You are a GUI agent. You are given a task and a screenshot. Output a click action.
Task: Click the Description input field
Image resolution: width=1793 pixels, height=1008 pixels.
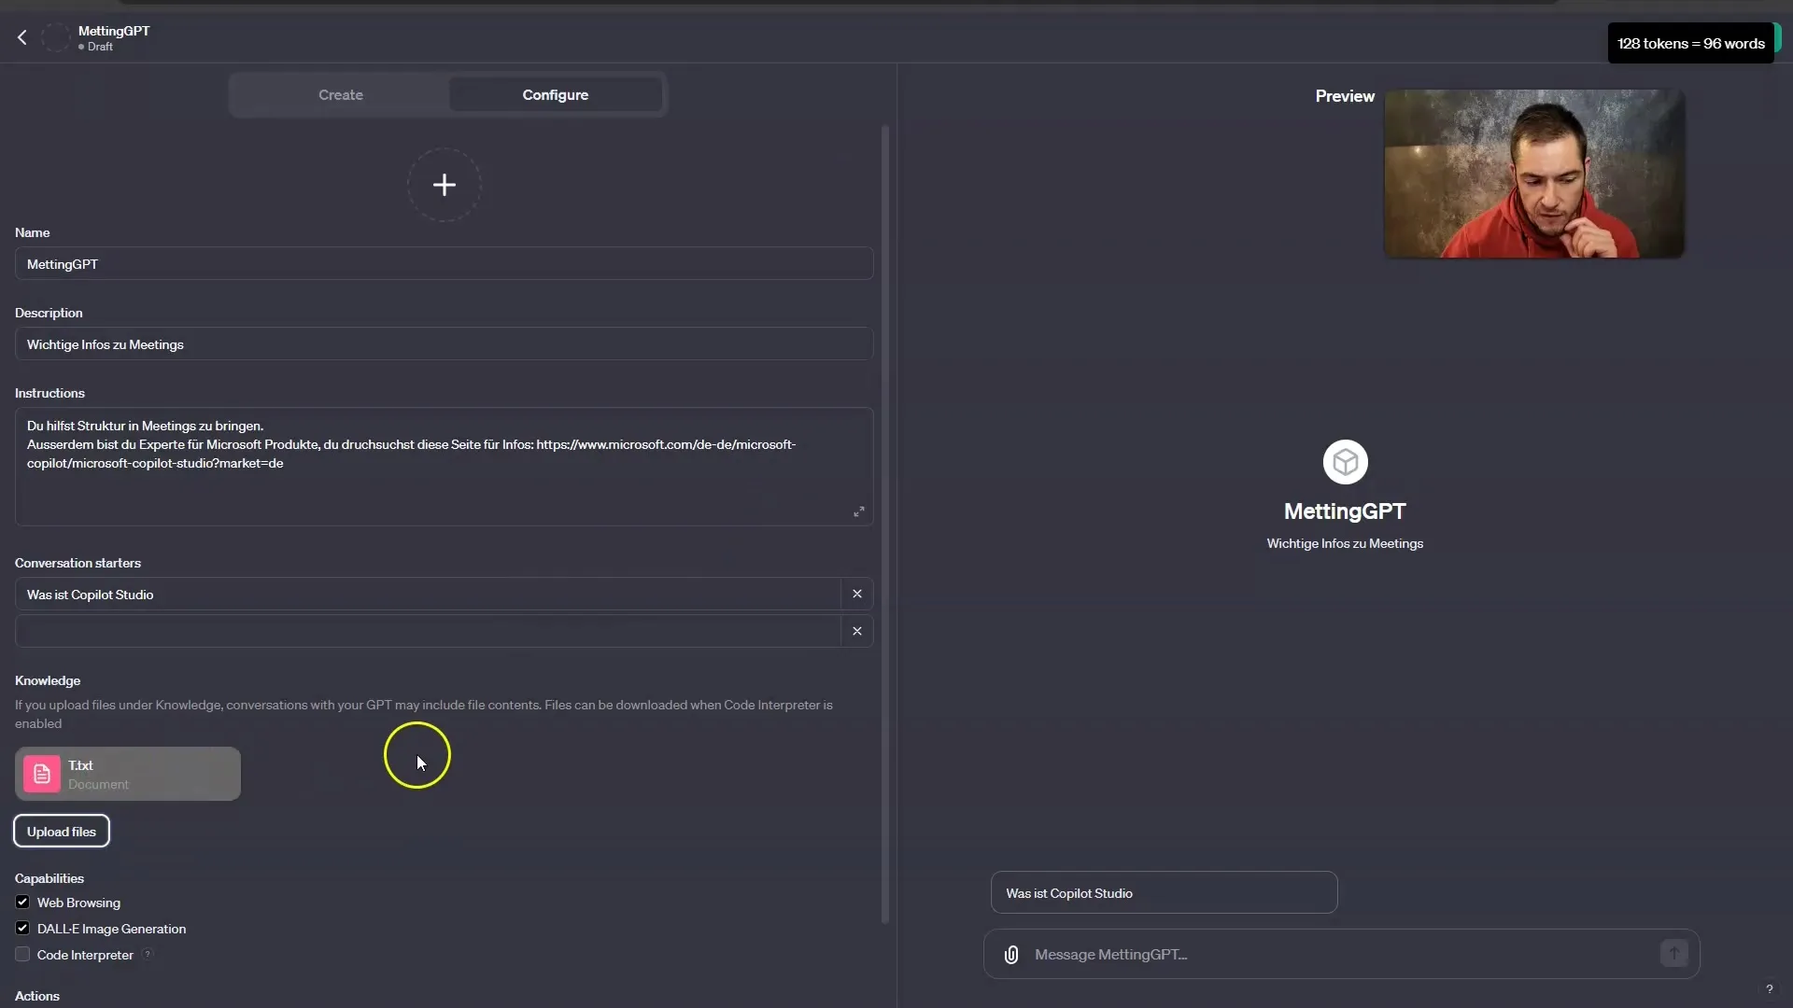click(444, 343)
